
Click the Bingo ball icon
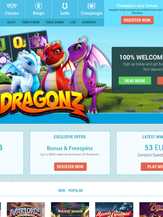tap(38, 6)
